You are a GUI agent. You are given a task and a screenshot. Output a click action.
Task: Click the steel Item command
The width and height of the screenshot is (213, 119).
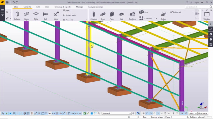pos(66,11)
